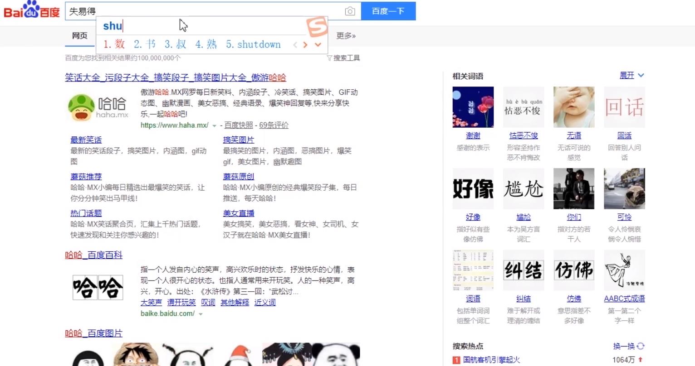Open 蘑菇原创 sublink

[239, 177]
